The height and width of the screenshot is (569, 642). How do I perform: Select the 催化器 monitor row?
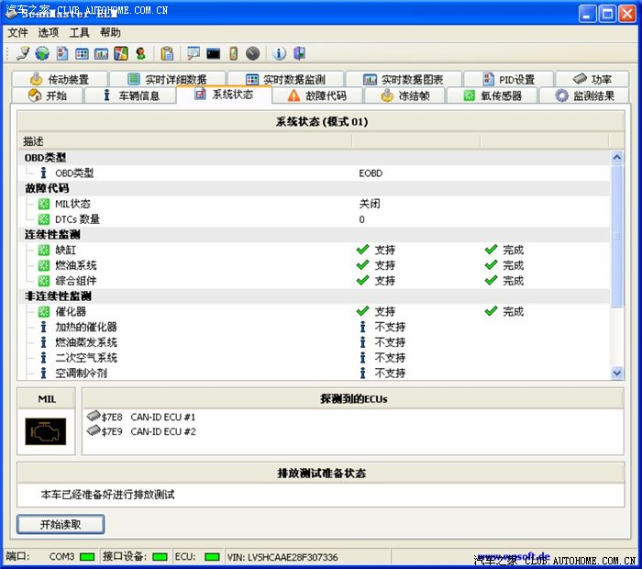click(71, 312)
